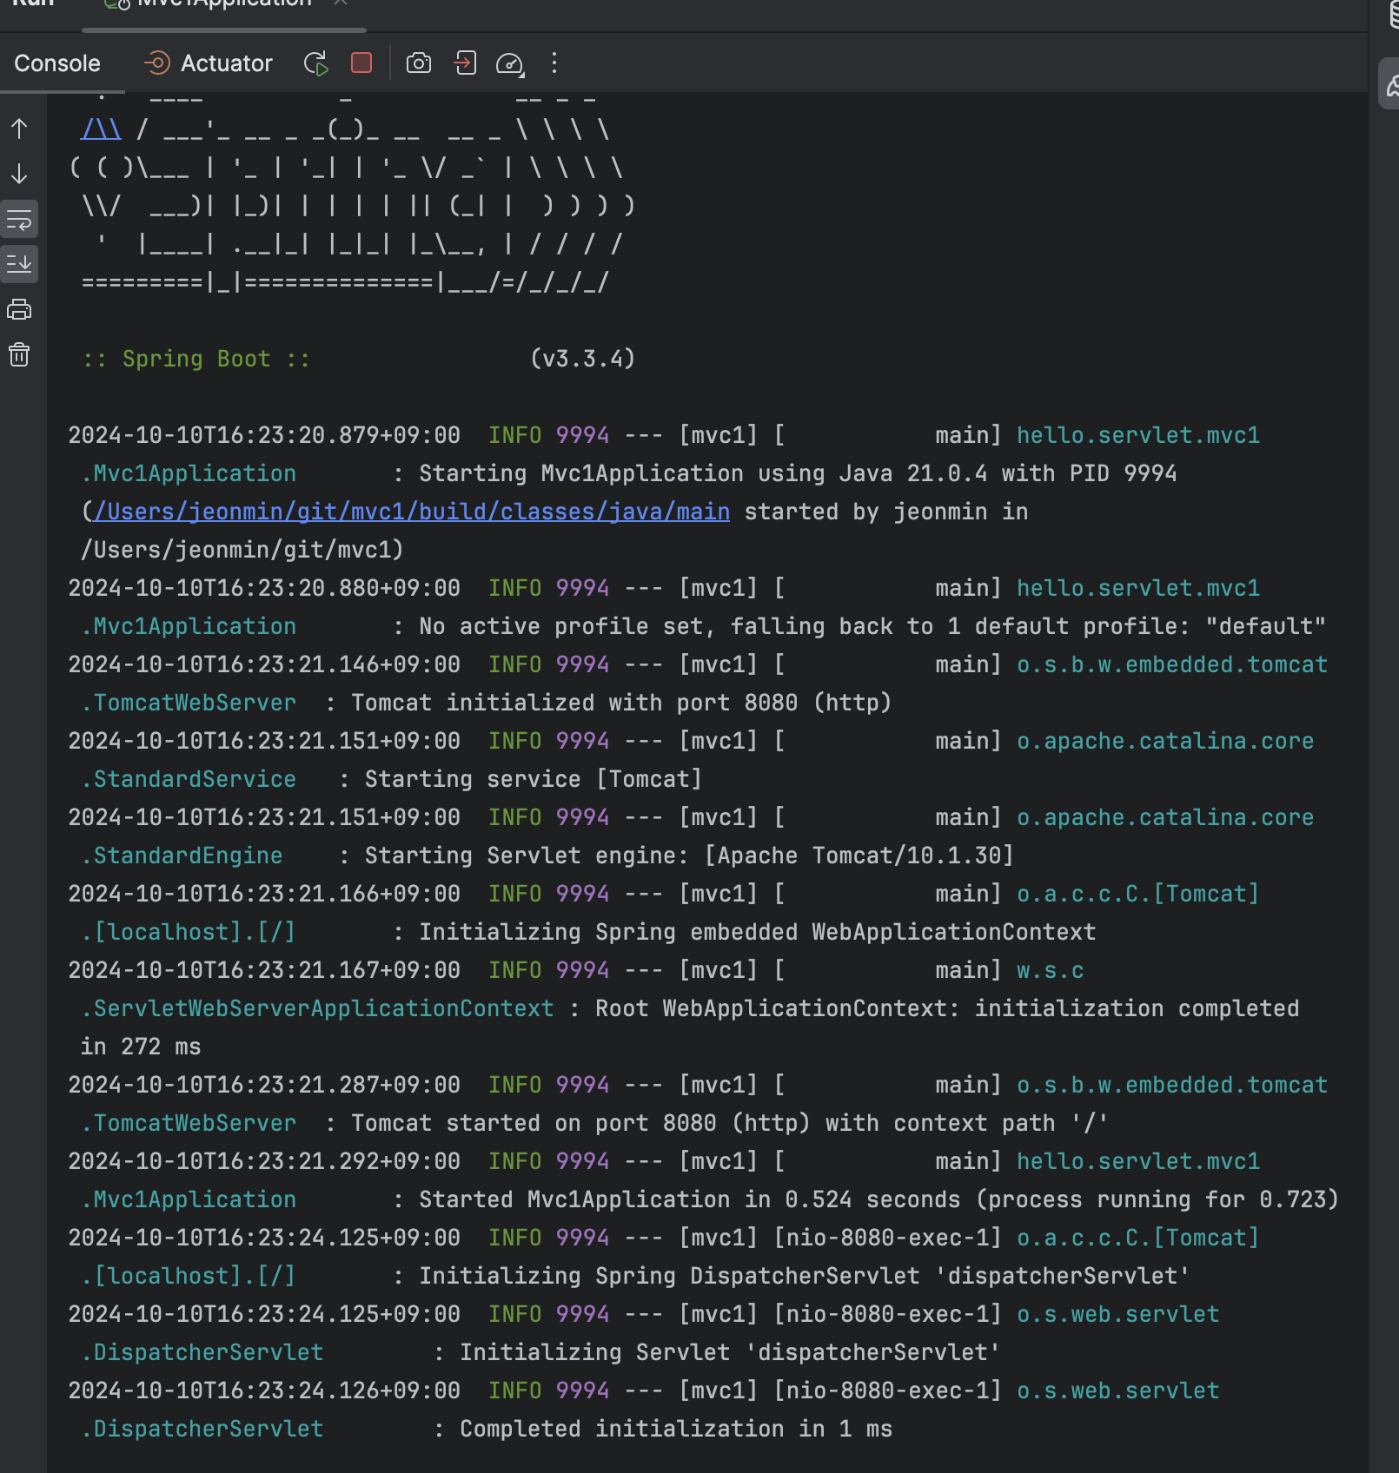
Task: Open the Actuator tab
Action: [208, 63]
